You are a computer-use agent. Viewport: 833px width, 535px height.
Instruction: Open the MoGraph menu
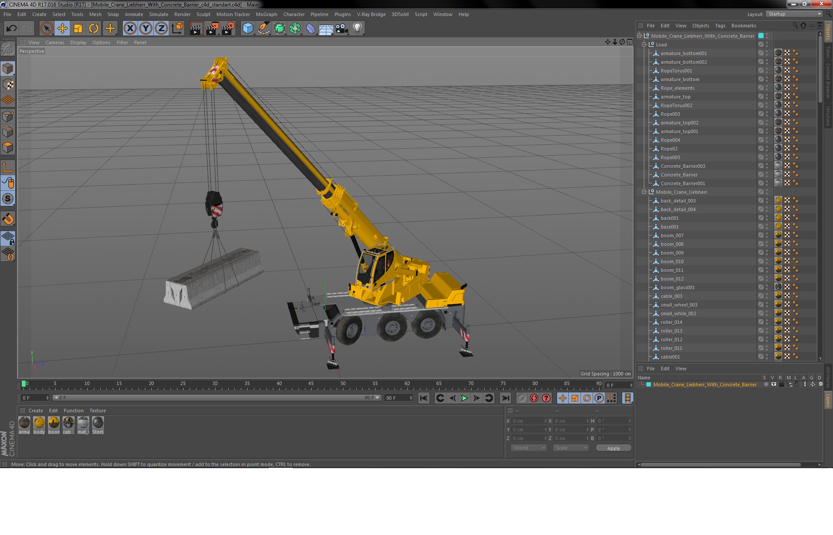coord(266,14)
